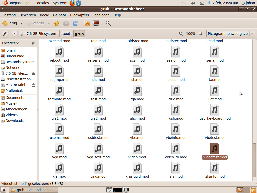
Task: Zoom in with the plus magnifier
Action: click(200, 34)
